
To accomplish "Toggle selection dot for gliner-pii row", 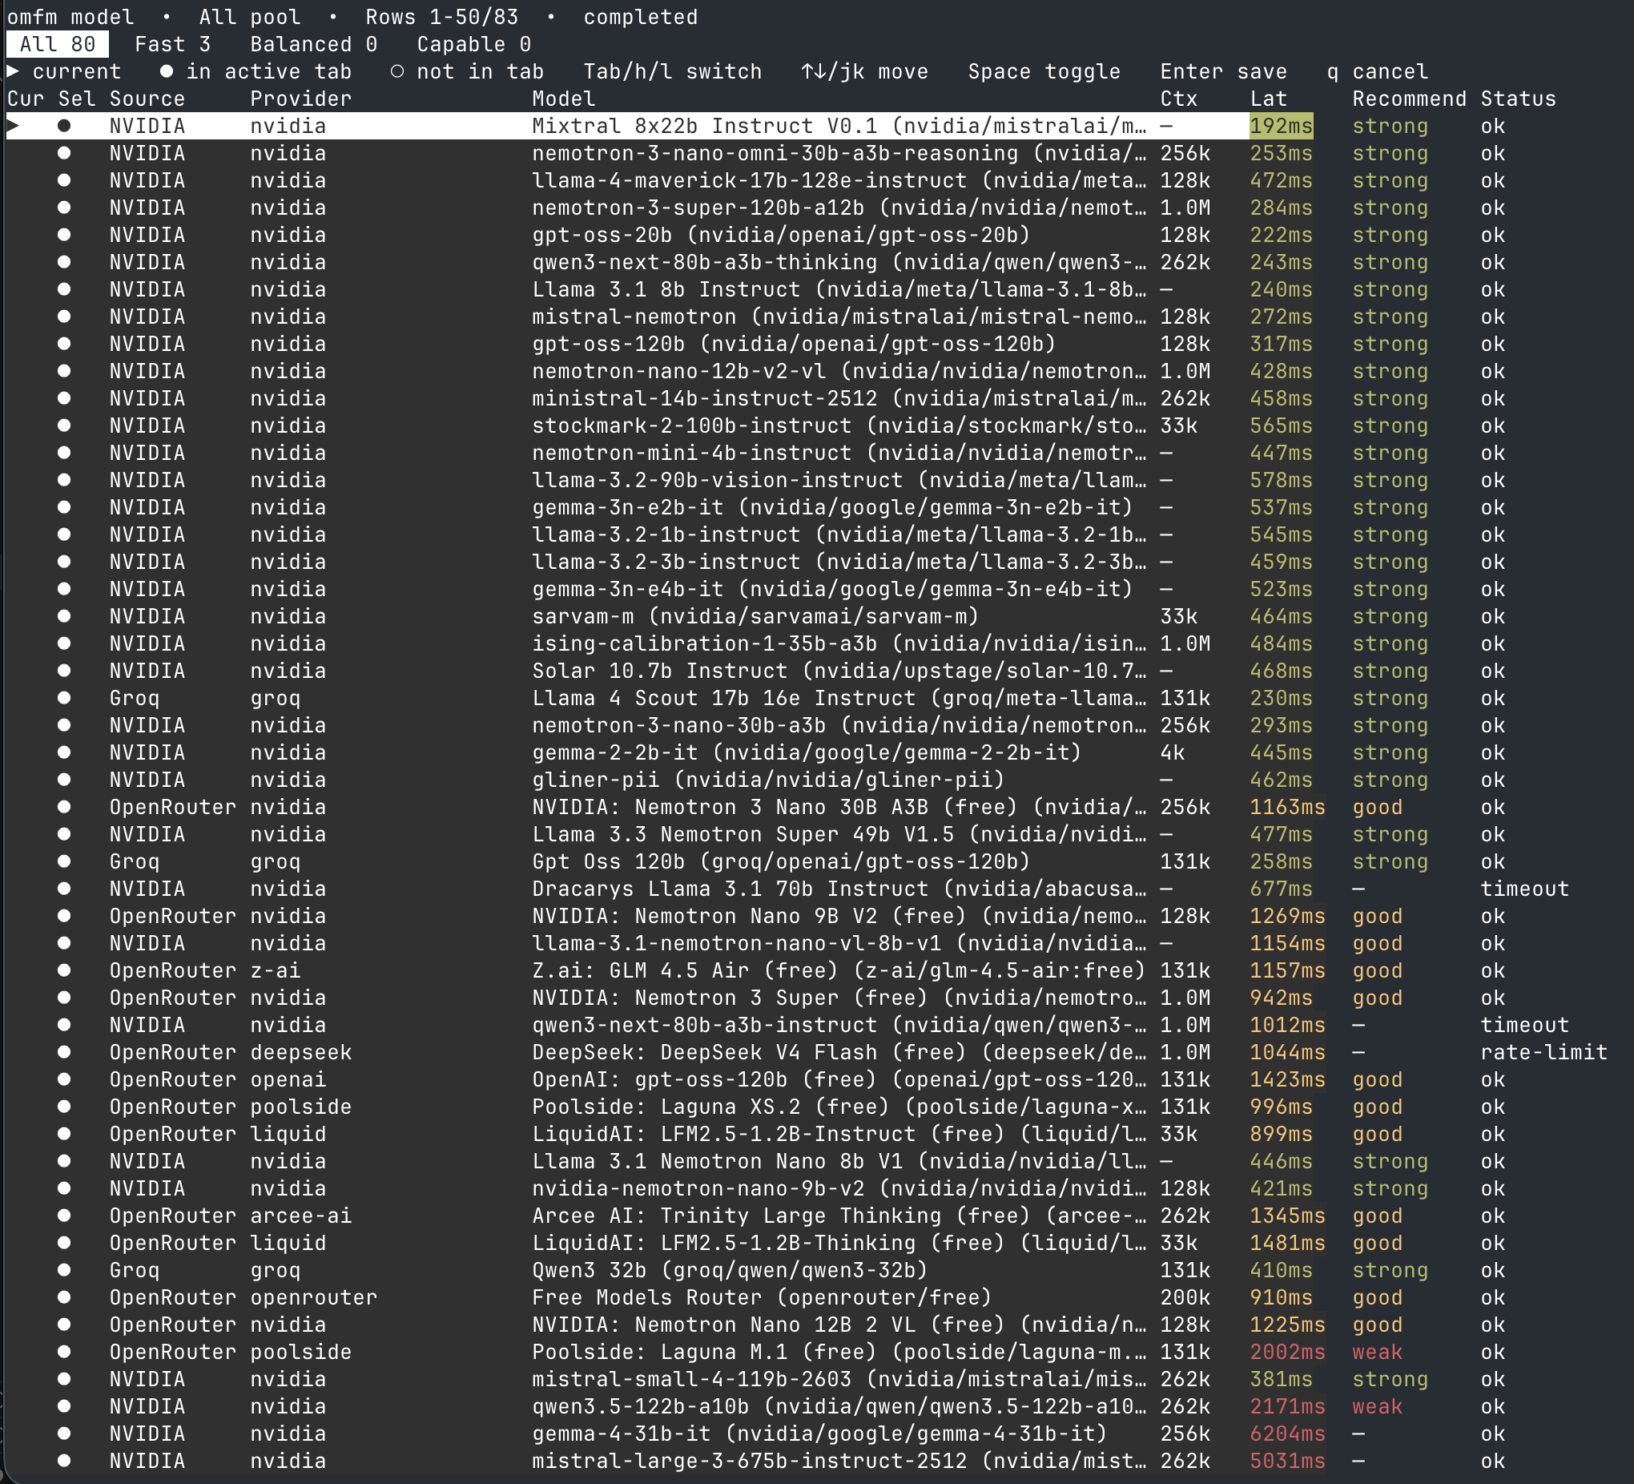I will 64,780.
